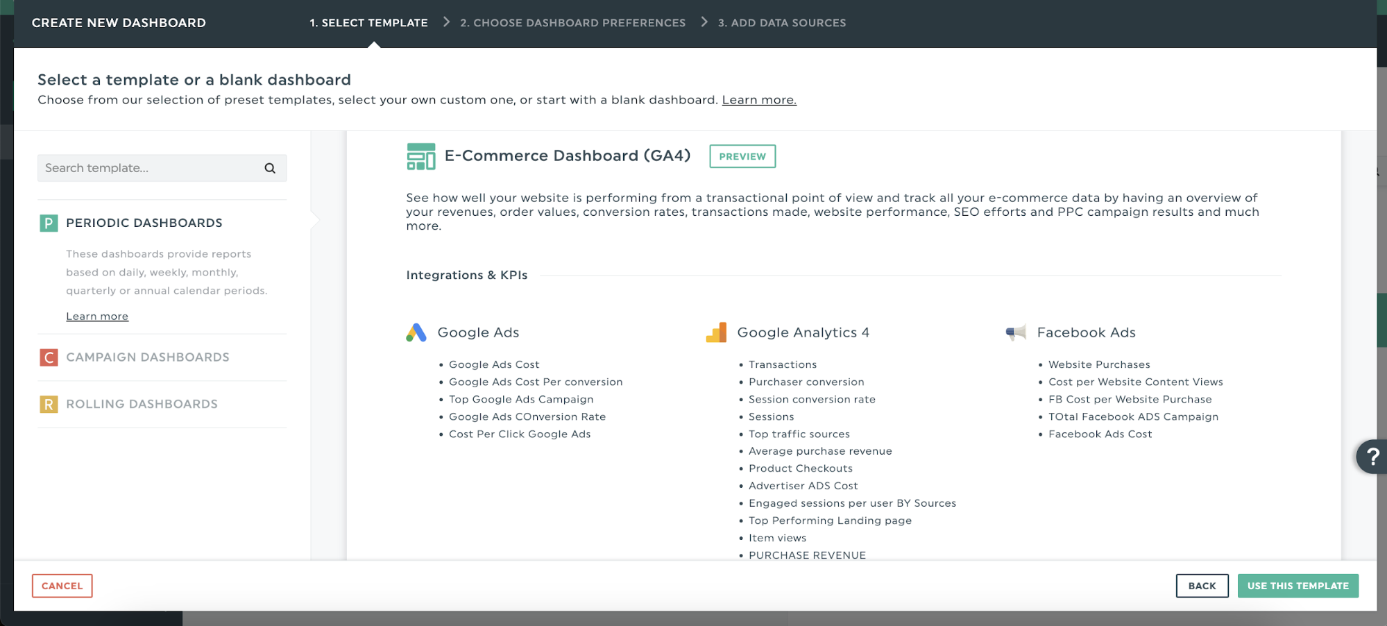Click FB Cost per Website Purchase KPI

point(1130,399)
